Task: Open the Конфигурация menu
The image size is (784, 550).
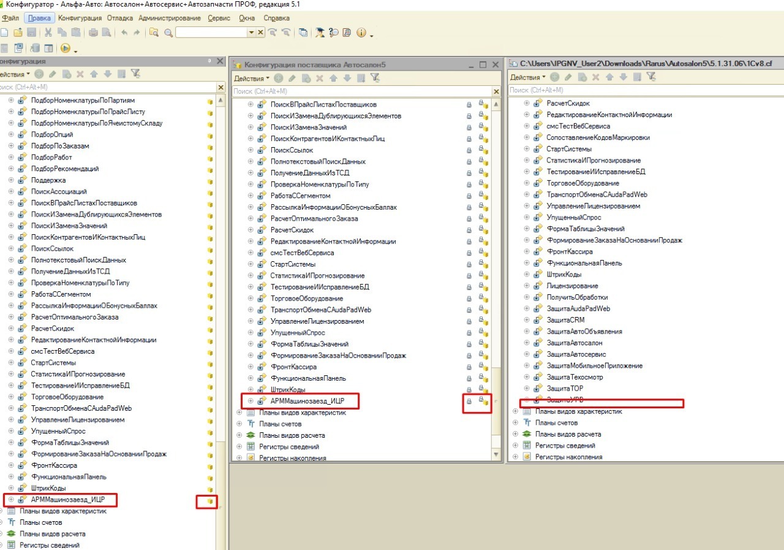Action: pyautogui.click(x=80, y=18)
